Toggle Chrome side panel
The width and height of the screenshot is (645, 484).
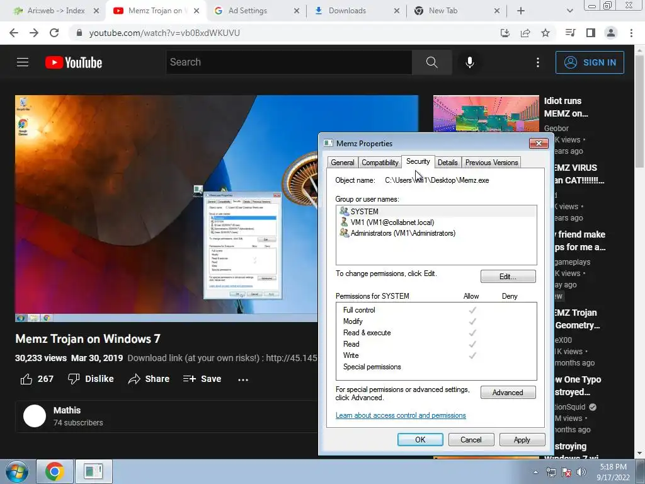591,33
